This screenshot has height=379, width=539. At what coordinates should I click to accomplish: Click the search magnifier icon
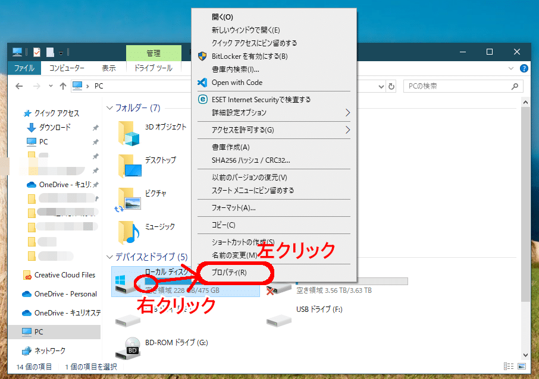click(x=515, y=86)
